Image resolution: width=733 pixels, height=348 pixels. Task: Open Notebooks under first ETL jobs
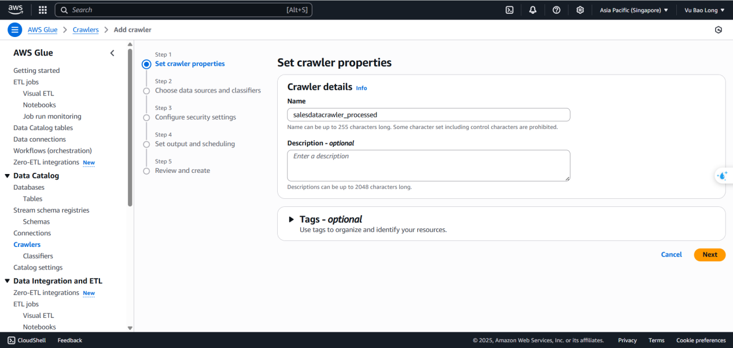39,105
